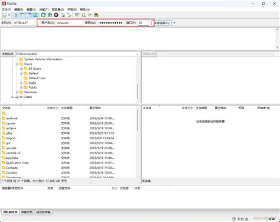
Task: Click the reconnect to server icon
Action: pyautogui.click(x=69, y=15)
